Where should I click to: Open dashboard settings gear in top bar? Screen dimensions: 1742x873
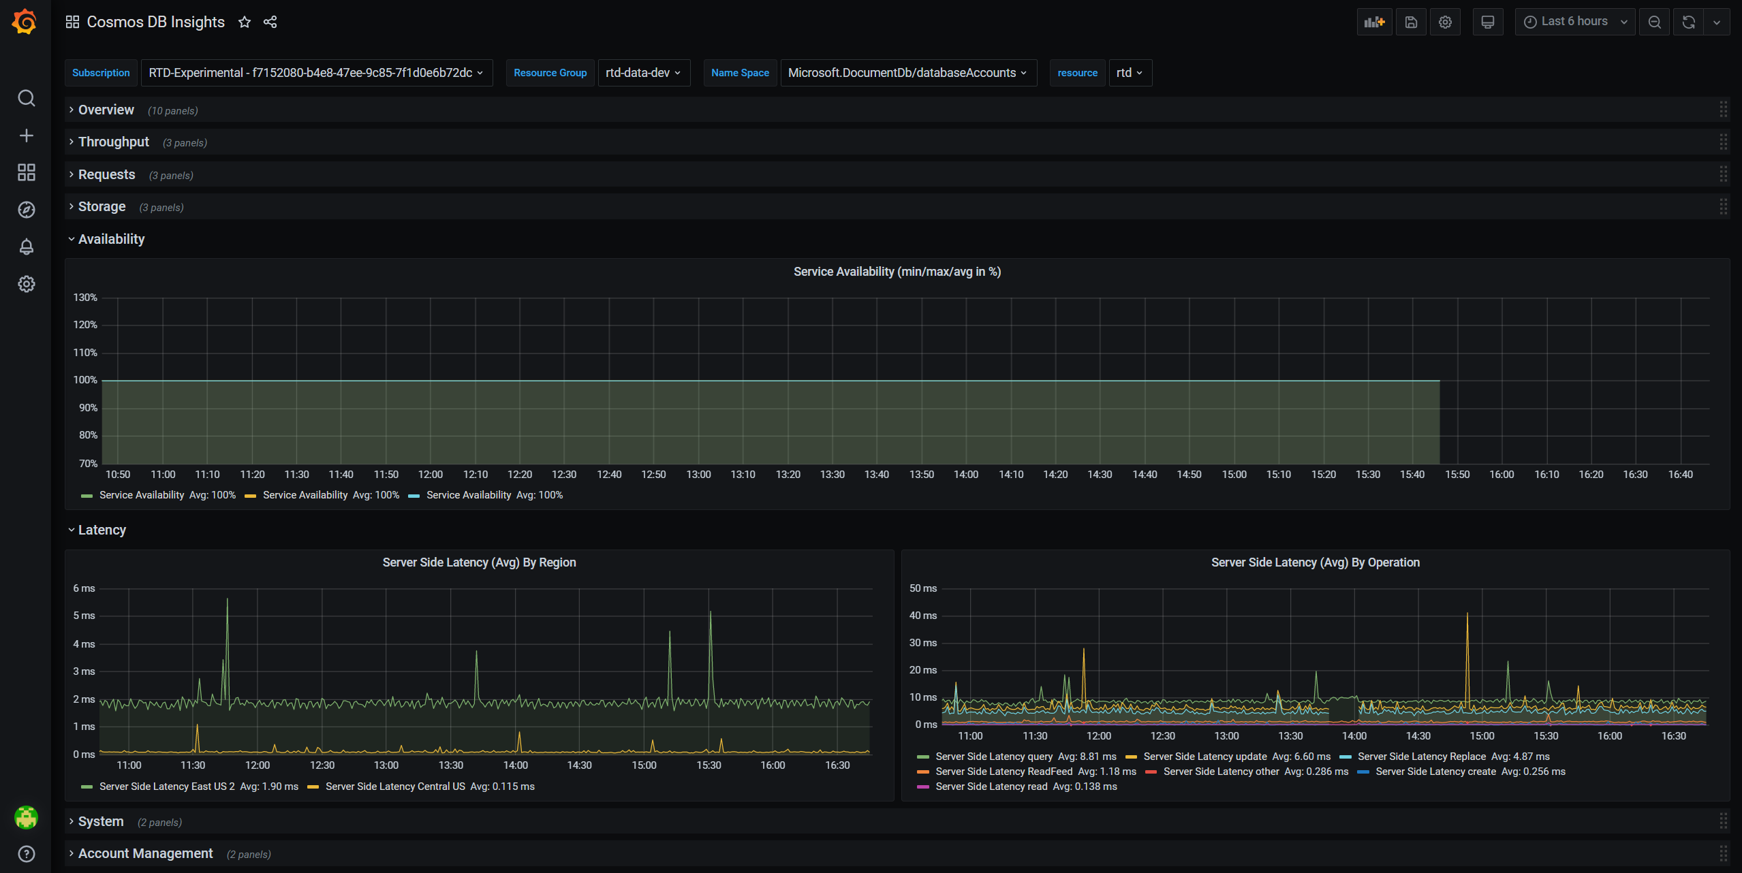[x=1445, y=22]
